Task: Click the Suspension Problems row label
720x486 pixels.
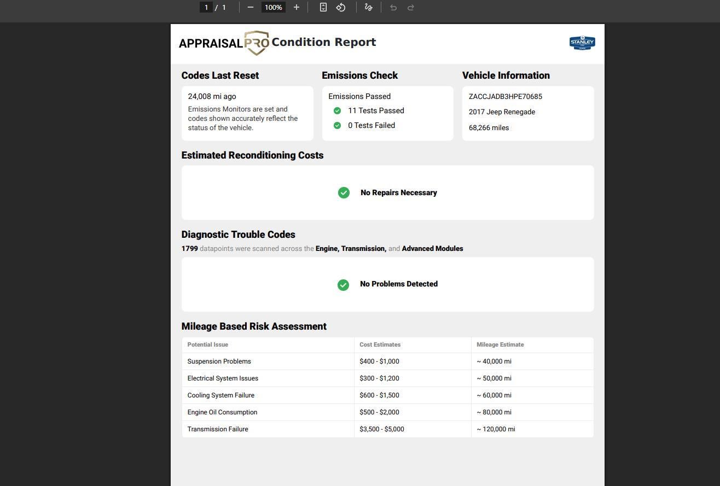Action: click(219, 362)
